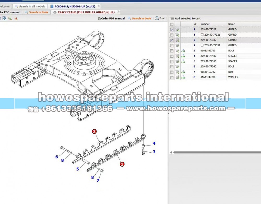The width and height of the screenshot is (261, 204).
Task: Click callout number 6 on the diagram
Action: (x=57, y=157)
